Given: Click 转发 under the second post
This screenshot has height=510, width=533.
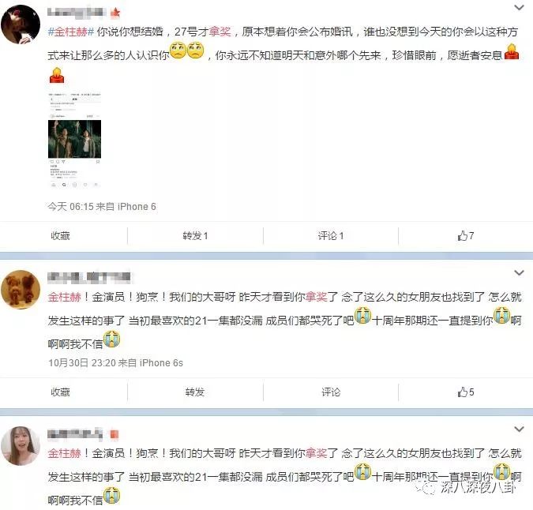Looking at the screenshot, I should click(x=195, y=392).
